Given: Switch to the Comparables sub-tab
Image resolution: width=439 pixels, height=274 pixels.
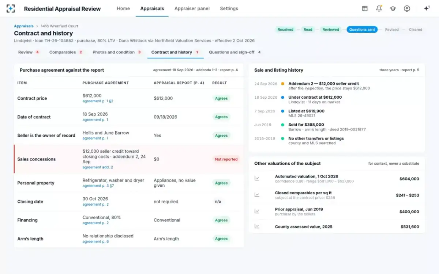Looking at the screenshot, I should click(x=66, y=52).
